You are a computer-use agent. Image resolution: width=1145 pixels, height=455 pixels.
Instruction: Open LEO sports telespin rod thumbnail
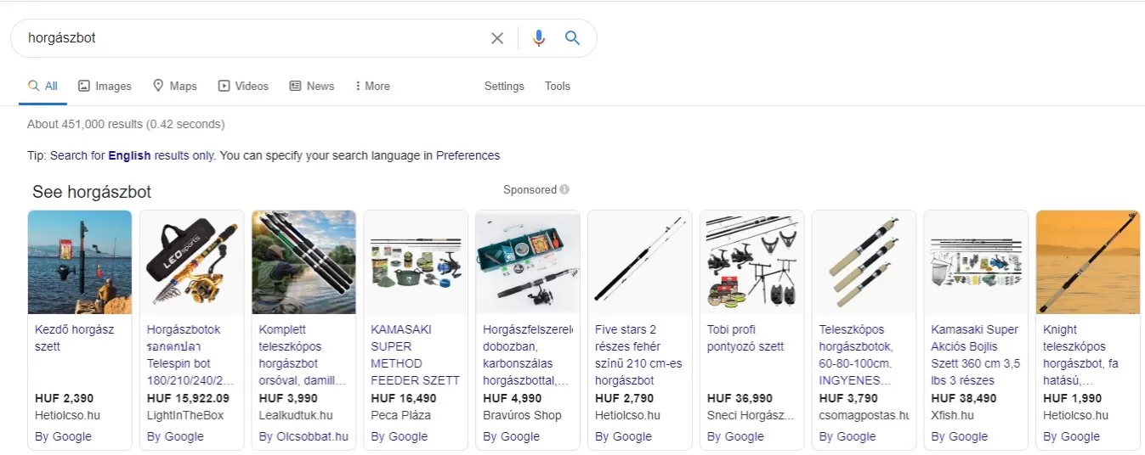tap(192, 262)
